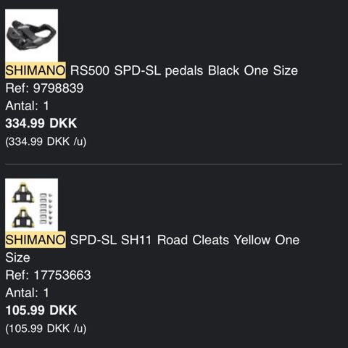Click the divider line between the two products
This screenshot has height=348, width=348.
point(173,164)
